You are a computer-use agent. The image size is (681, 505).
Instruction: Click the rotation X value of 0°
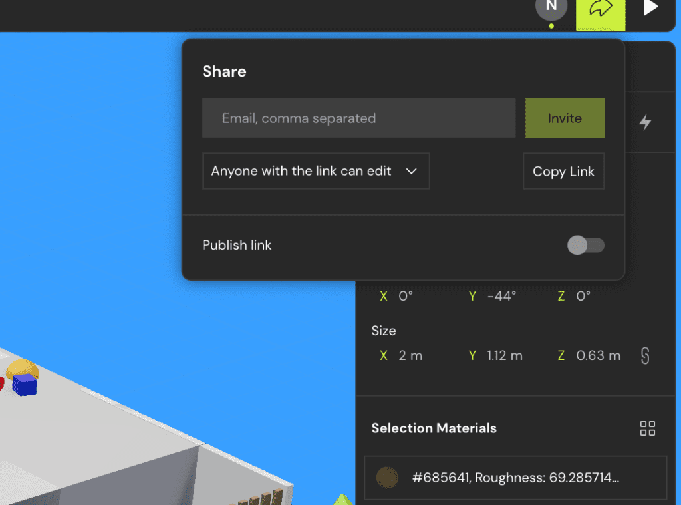406,297
